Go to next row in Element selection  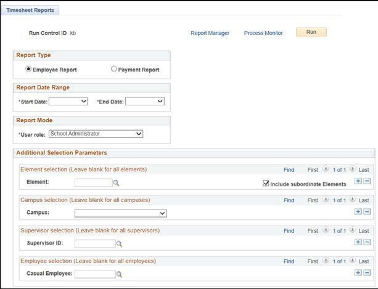point(353,169)
